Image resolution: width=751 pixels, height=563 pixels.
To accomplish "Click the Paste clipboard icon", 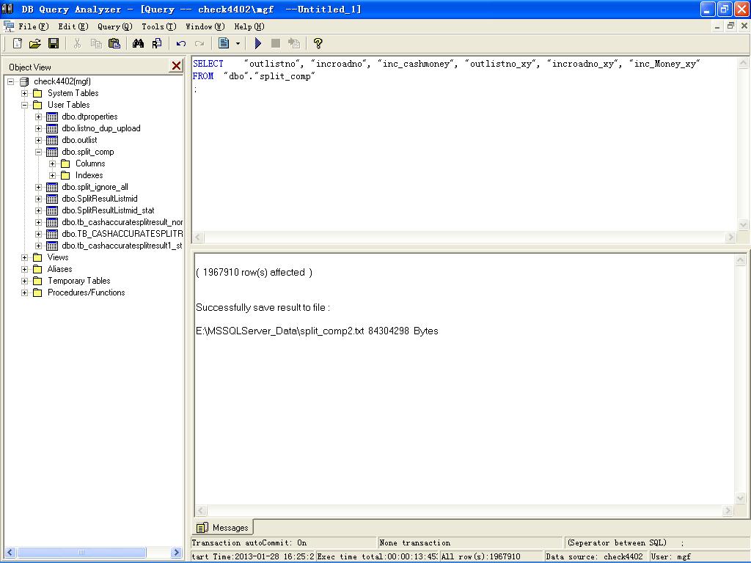I will [x=114, y=43].
